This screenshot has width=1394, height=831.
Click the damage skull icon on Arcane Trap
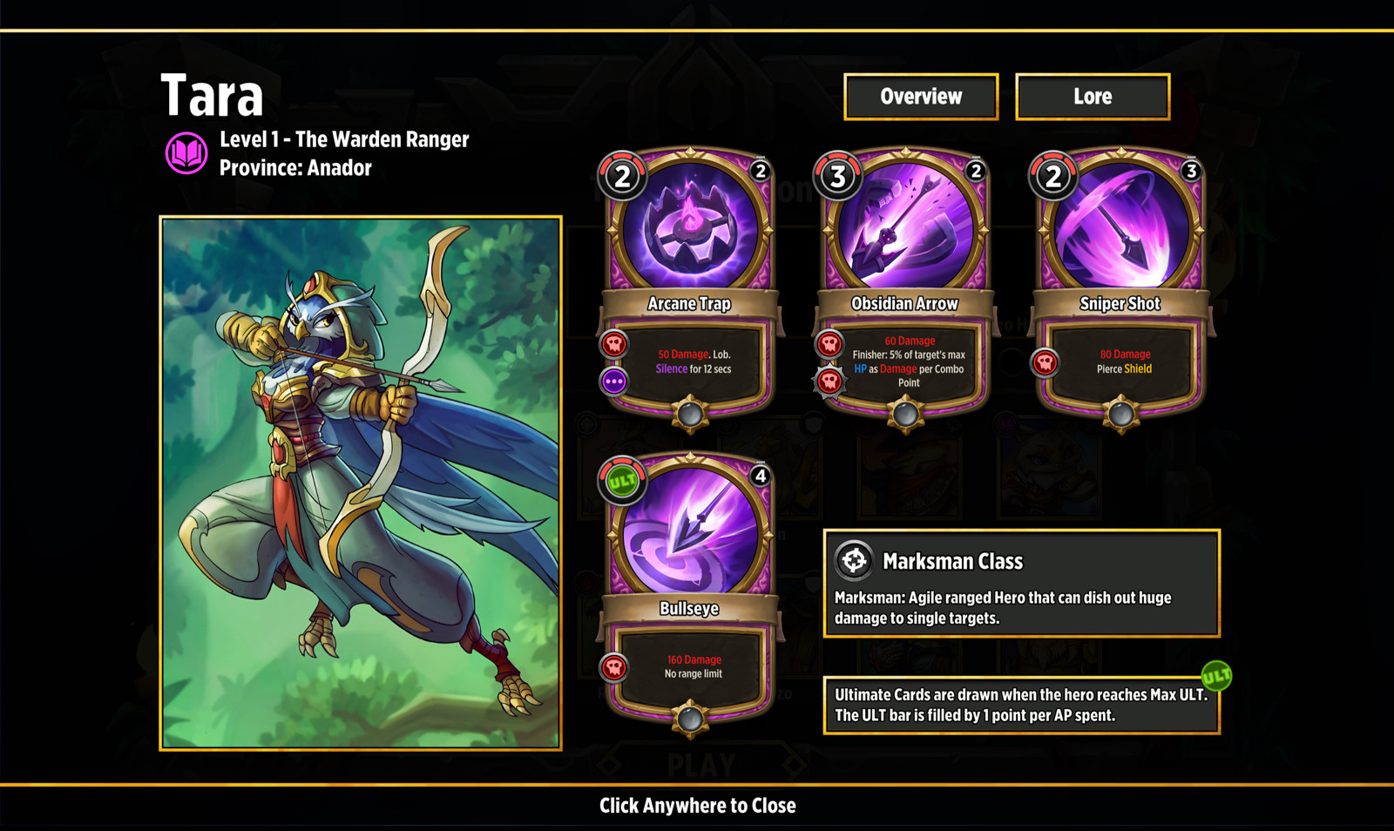614,344
